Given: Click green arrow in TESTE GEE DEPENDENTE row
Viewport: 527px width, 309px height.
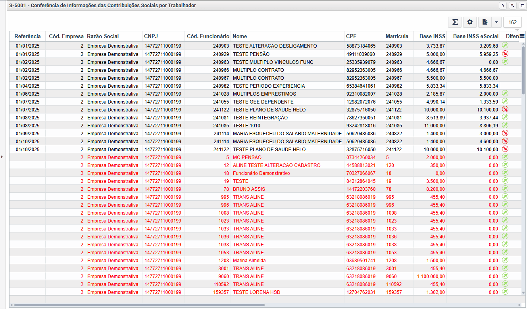Looking at the screenshot, I should (505, 101).
